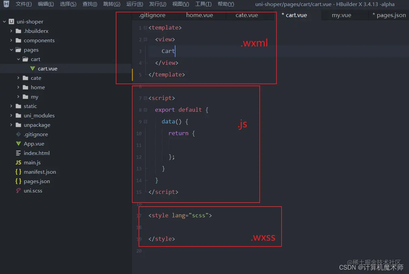
Task: Expand the my folder chevron
Action: coord(18,97)
